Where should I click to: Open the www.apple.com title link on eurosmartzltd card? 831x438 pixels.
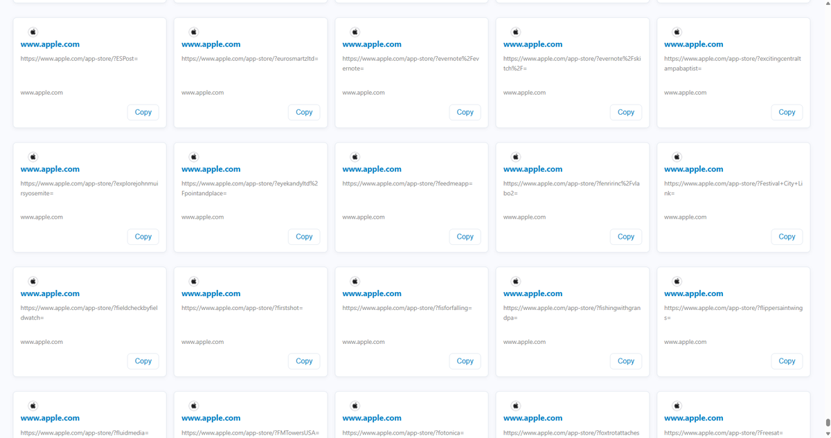pyautogui.click(x=211, y=44)
